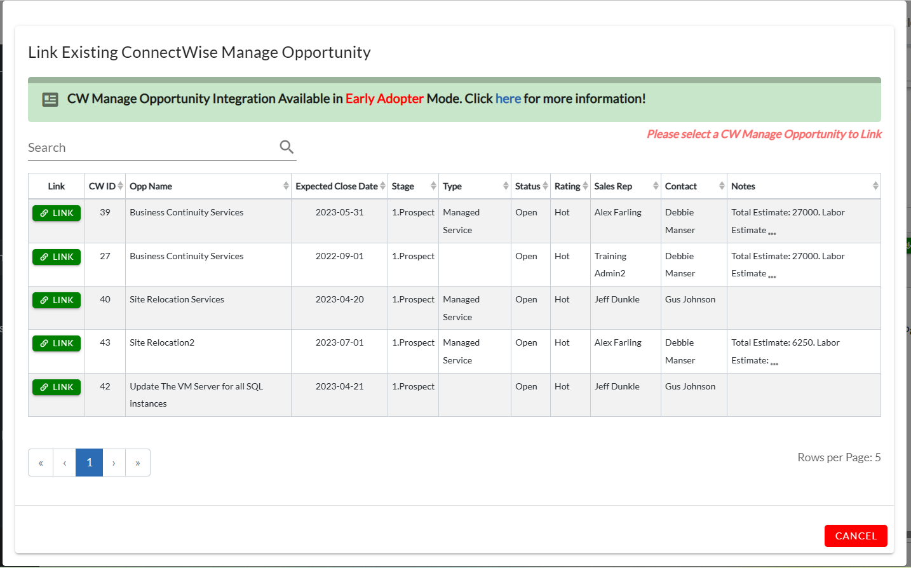Click LINK button for CW ID 39
Viewport: 911px width, 568px height.
coord(57,213)
